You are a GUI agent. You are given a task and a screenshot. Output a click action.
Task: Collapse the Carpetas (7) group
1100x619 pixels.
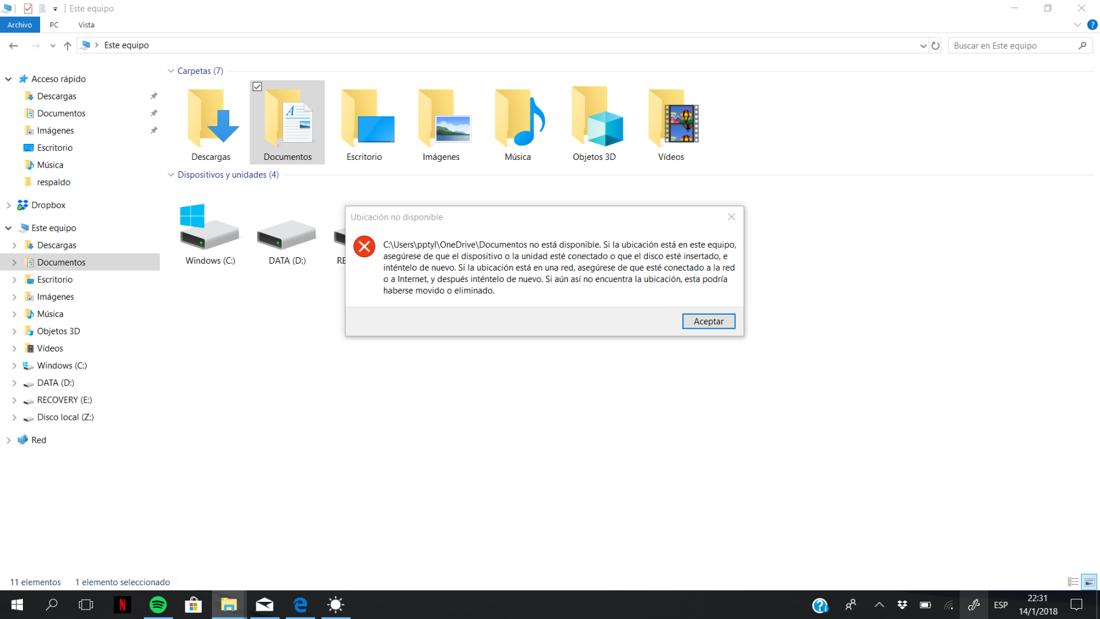click(x=171, y=71)
